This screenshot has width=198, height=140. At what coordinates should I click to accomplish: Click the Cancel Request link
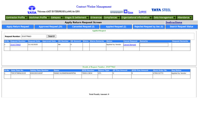(130, 45)
